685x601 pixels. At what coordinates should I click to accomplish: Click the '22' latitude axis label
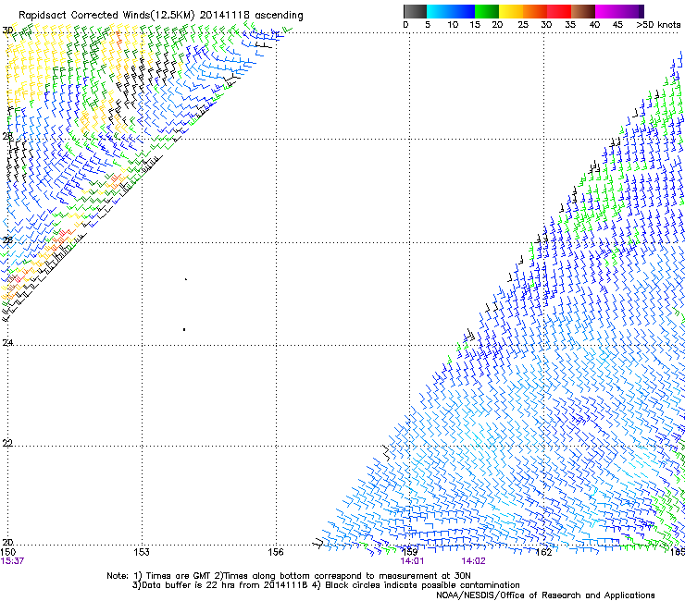7,443
